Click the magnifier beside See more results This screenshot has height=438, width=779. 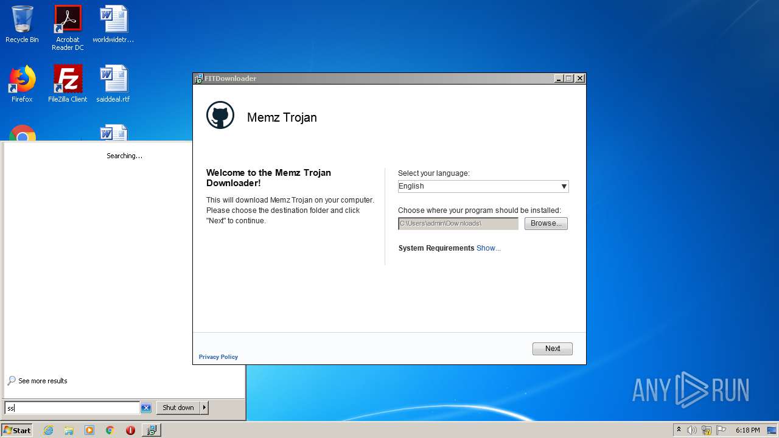pyautogui.click(x=12, y=381)
